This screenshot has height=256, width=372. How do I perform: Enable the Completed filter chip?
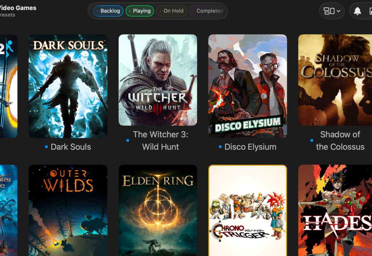[x=207, y=11]
